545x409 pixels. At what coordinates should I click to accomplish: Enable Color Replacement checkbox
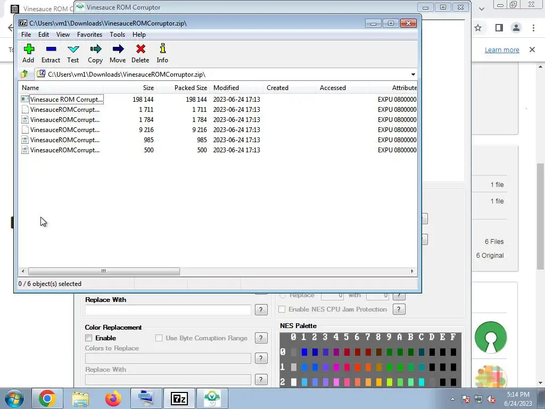[x=89, y=338]
